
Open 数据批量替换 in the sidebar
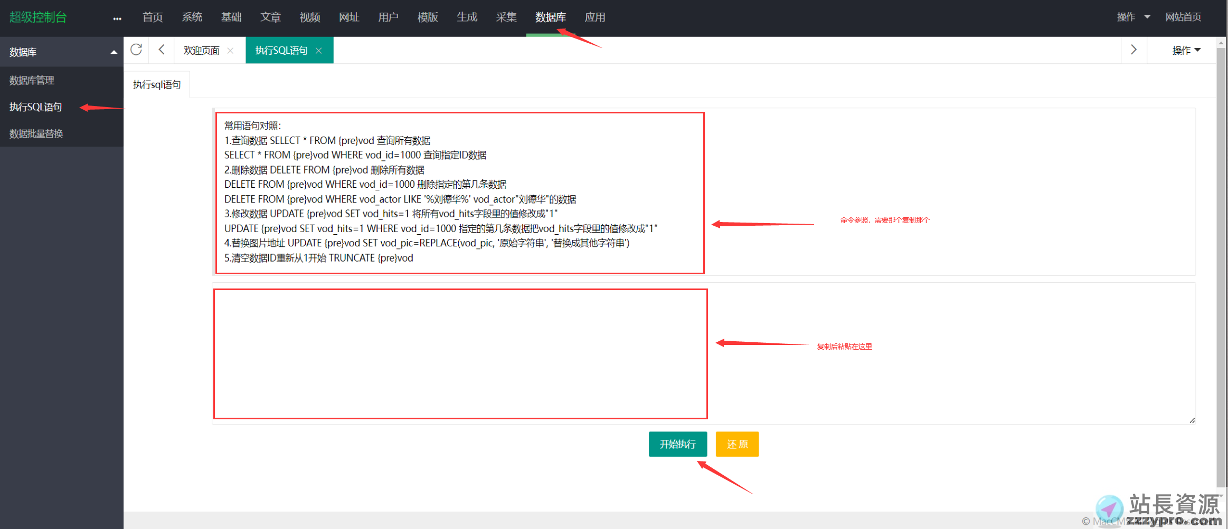[x=36, y=134]
